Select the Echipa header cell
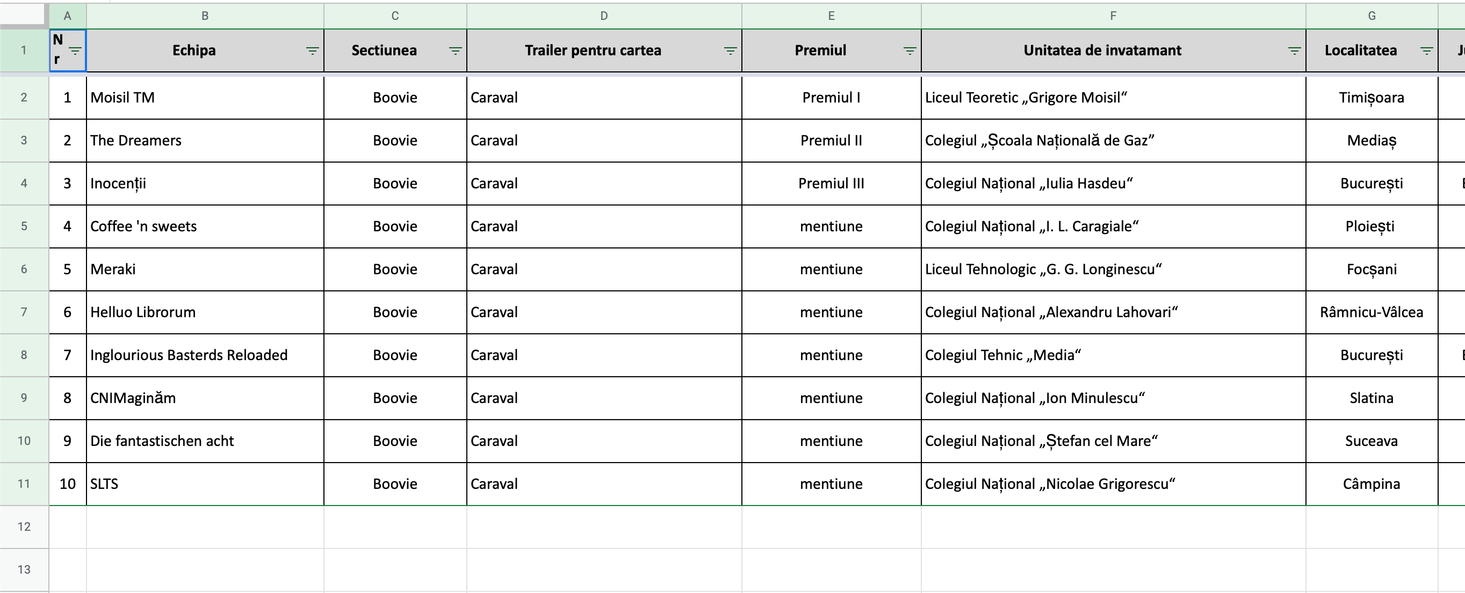 click(205, 50)
